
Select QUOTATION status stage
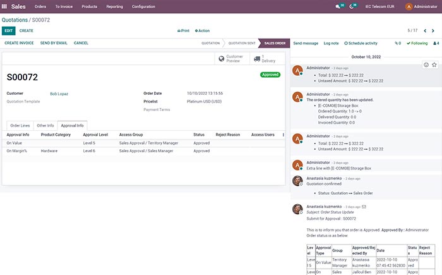click(210, 43)
